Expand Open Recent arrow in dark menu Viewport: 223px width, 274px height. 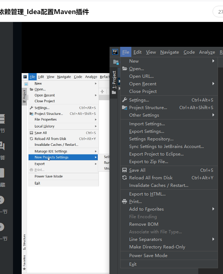[x=213, y=84]
